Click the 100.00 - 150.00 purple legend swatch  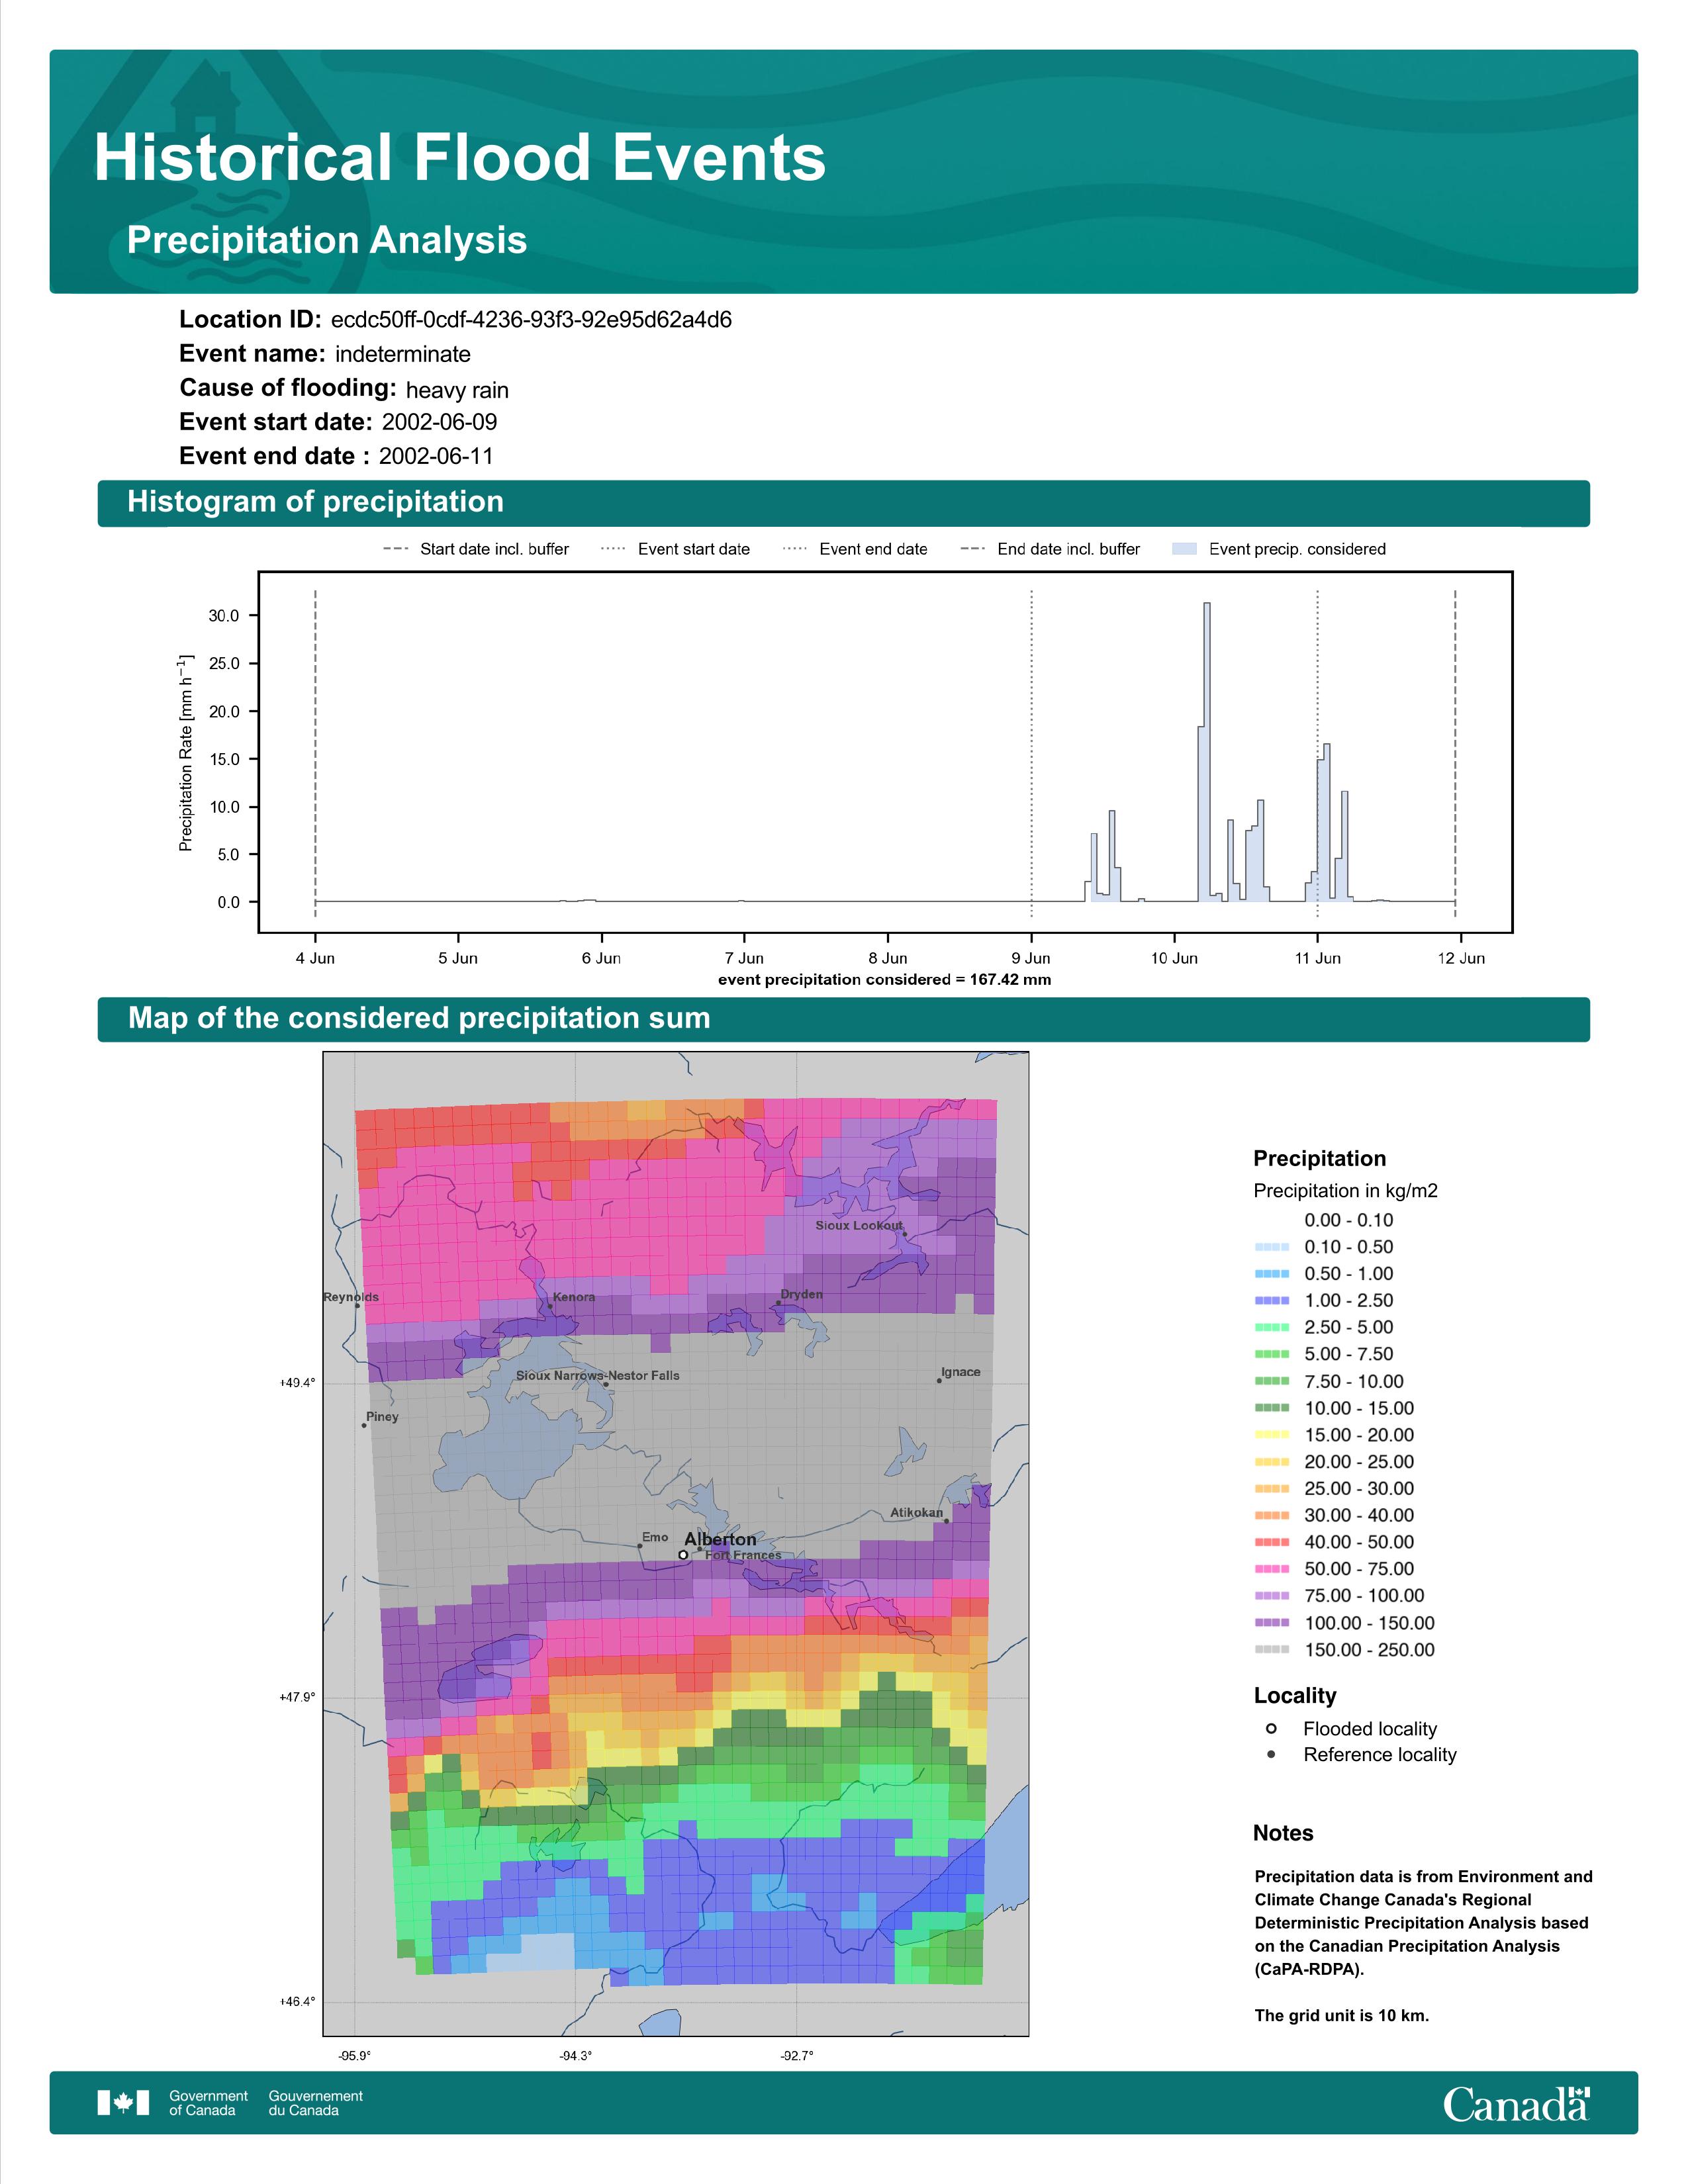tap(1271, 1623)
